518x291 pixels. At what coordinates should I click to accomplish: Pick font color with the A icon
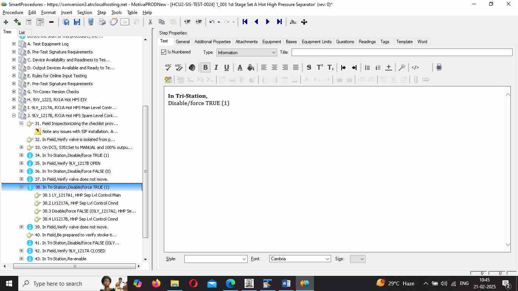point(240,67)
